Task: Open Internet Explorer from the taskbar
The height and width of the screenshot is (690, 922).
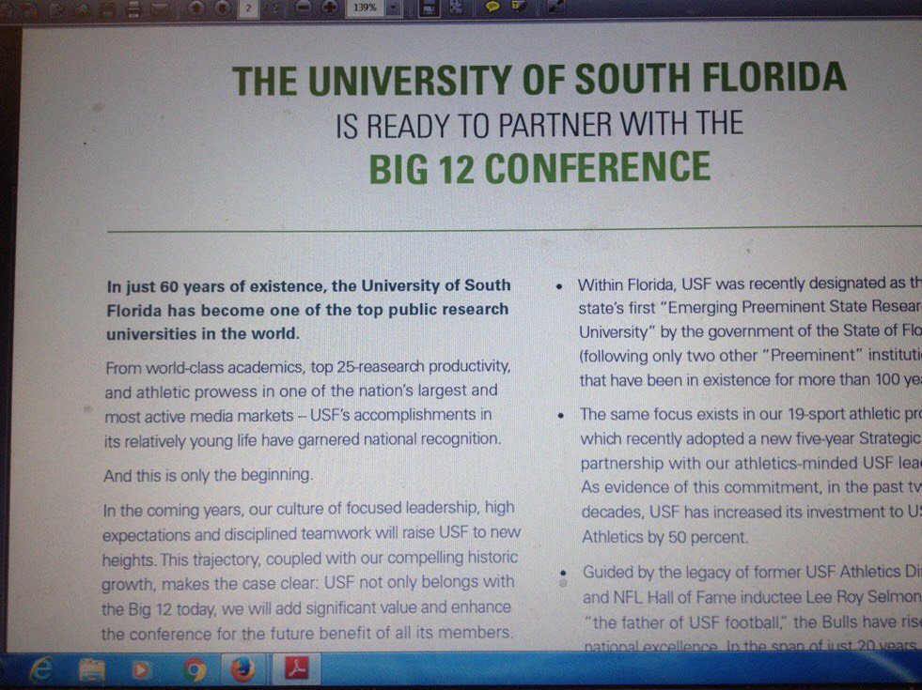Action: pyautogui.click(x=40, y=669)
